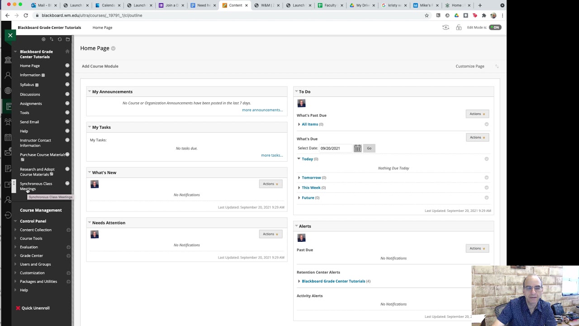This screenshot has width=579, height=326.
Task: Refresh the course menu
Action: pos(60,39)
